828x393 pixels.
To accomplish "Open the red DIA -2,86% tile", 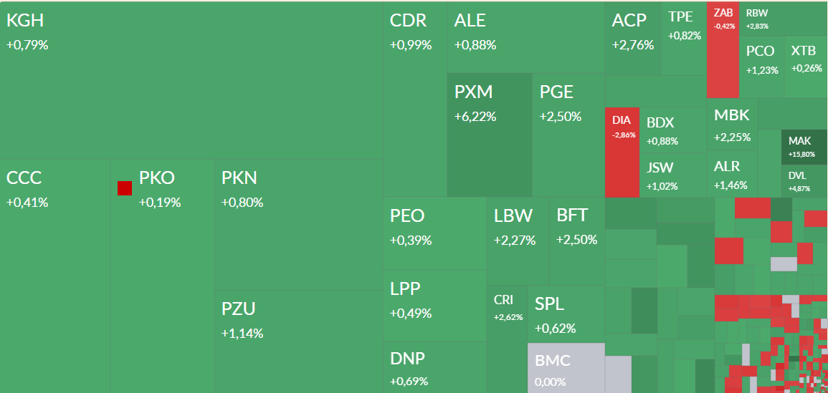I will pos(622,152).
